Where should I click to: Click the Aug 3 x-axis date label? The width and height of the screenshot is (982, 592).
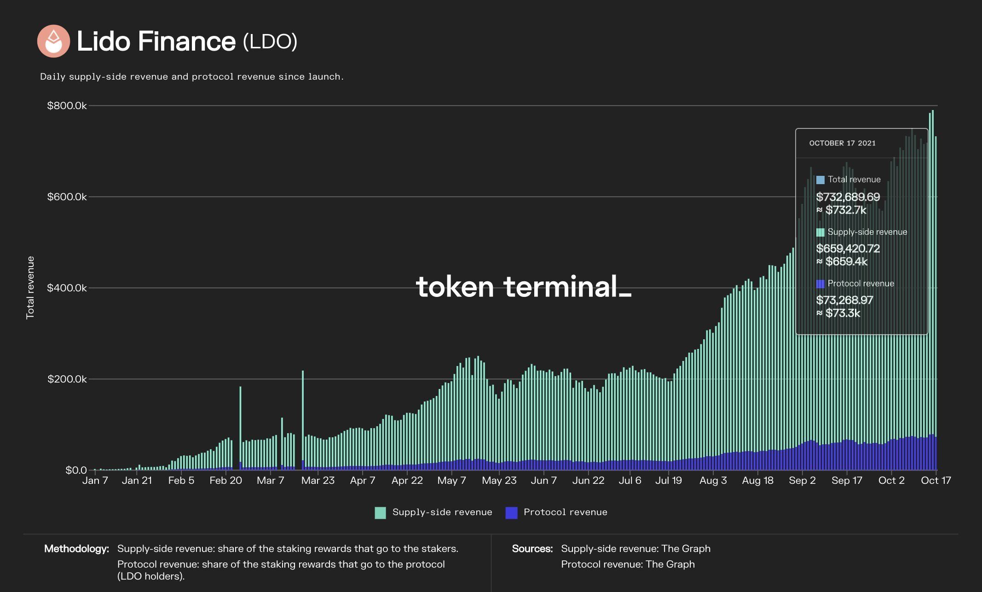click(x=713, y=481)
